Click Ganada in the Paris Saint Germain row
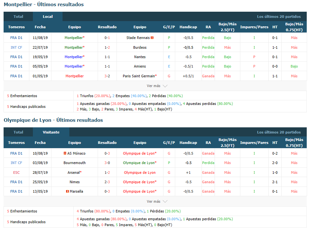310x230 pixels. tap(208, 76)
